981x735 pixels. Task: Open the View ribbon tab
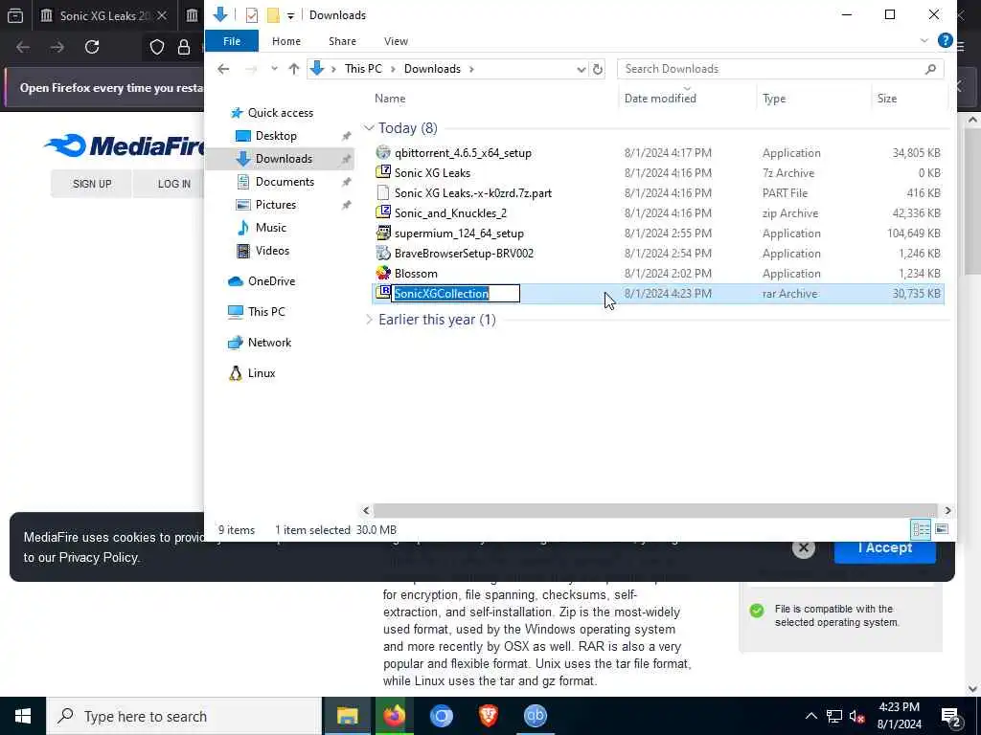[x=396, y=41]
